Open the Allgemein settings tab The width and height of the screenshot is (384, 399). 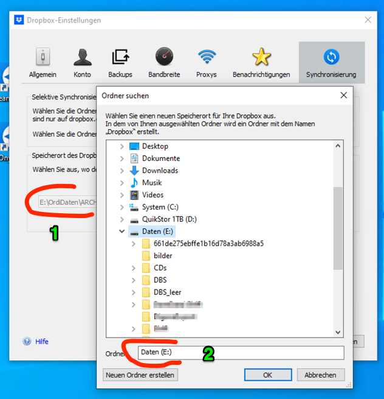pyautogui.click(x=43, y=63)
